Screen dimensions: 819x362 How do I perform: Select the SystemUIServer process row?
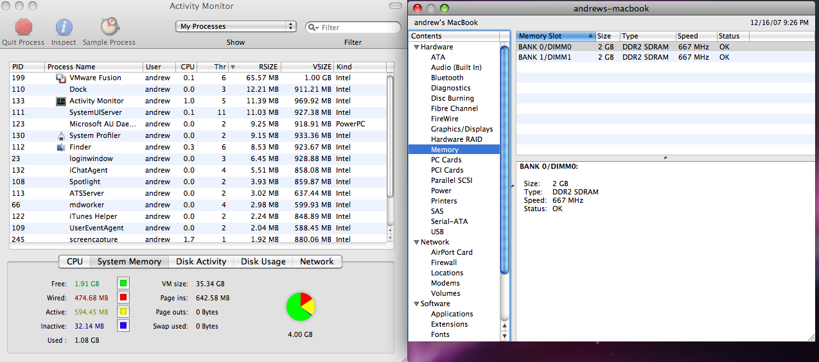coord(198,112)
